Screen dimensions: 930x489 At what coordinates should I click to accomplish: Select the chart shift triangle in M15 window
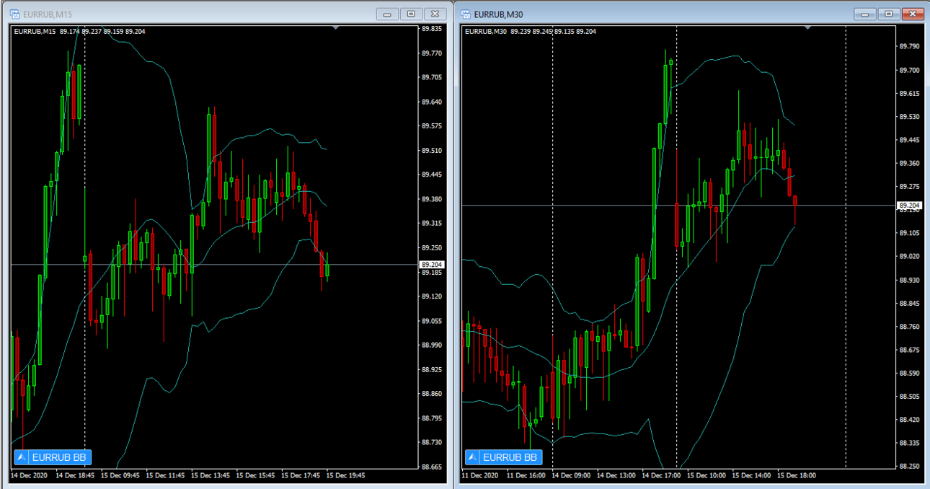coord(335,27)
